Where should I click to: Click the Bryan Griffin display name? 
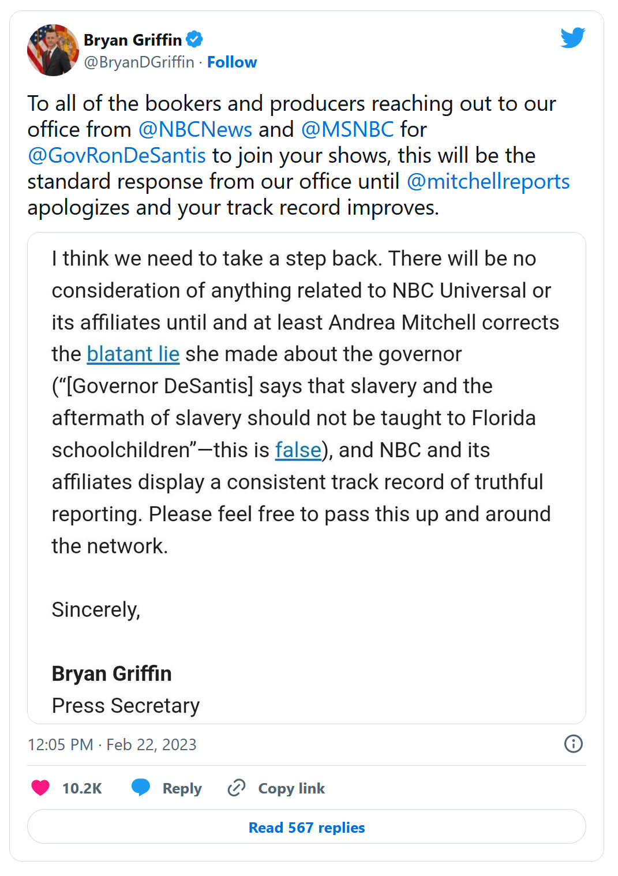[x=133, y=40]
